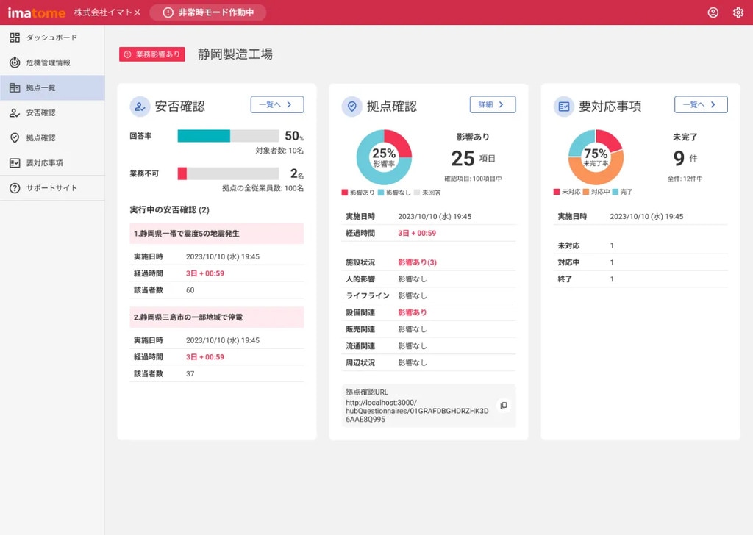
Task: Open ダッシュボード from the sidebar
Action: (x=51, y=37)
